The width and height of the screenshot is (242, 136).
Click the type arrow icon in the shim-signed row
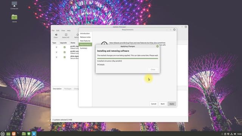pyautogui.click(x=56, y=57)
